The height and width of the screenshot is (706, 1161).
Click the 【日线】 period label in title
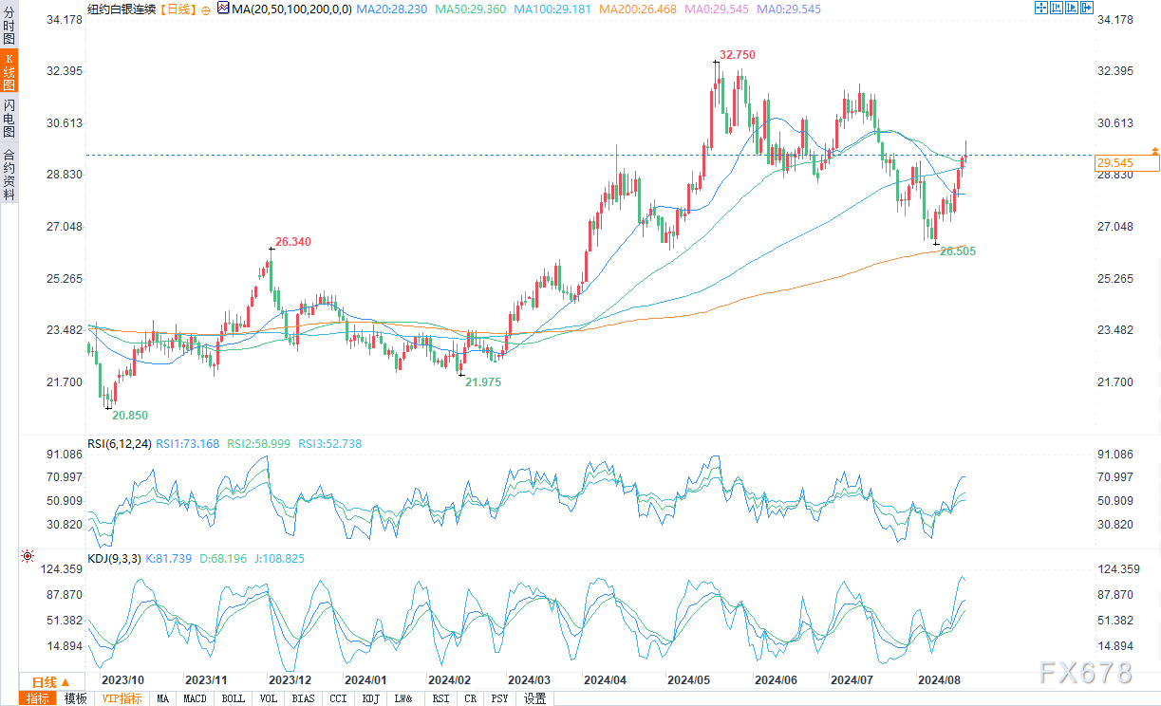178,9
